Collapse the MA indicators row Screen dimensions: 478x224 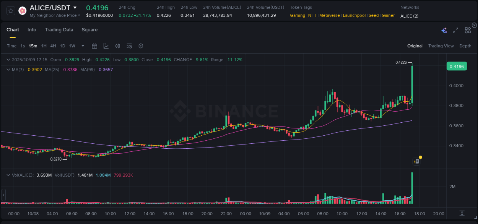tap(8, 69)
